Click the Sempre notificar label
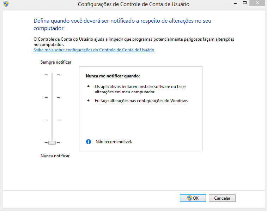This screenshot has height=211, width=267. (56, 62)
